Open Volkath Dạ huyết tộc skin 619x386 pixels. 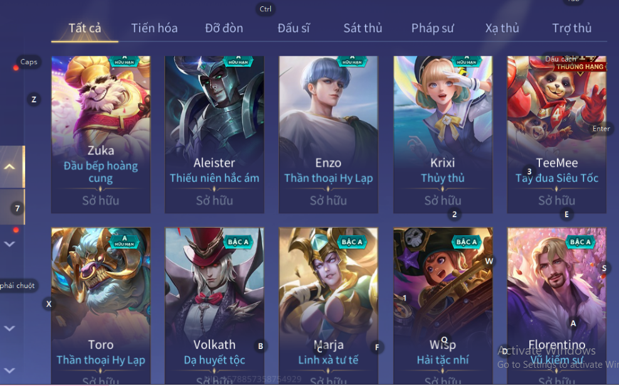click(214, 306)
